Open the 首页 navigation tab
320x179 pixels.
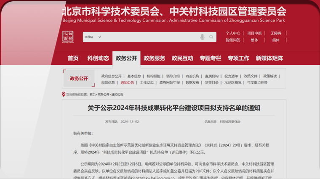click(73, 58)
